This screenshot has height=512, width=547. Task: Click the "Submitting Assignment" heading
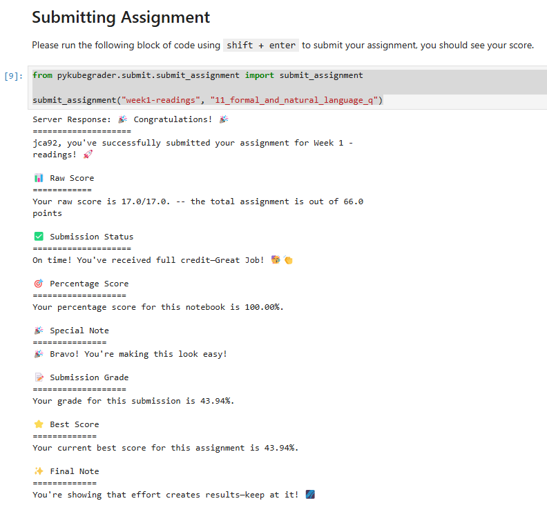[121, 17]
